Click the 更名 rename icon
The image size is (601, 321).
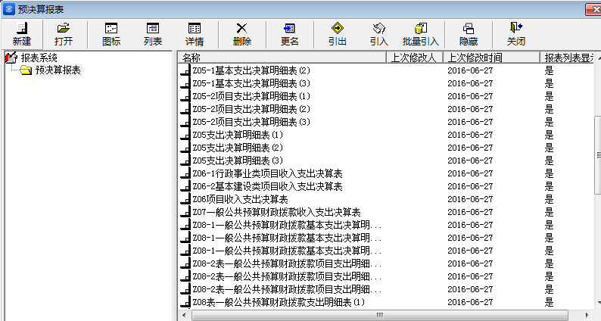click(x=289, y=34)
